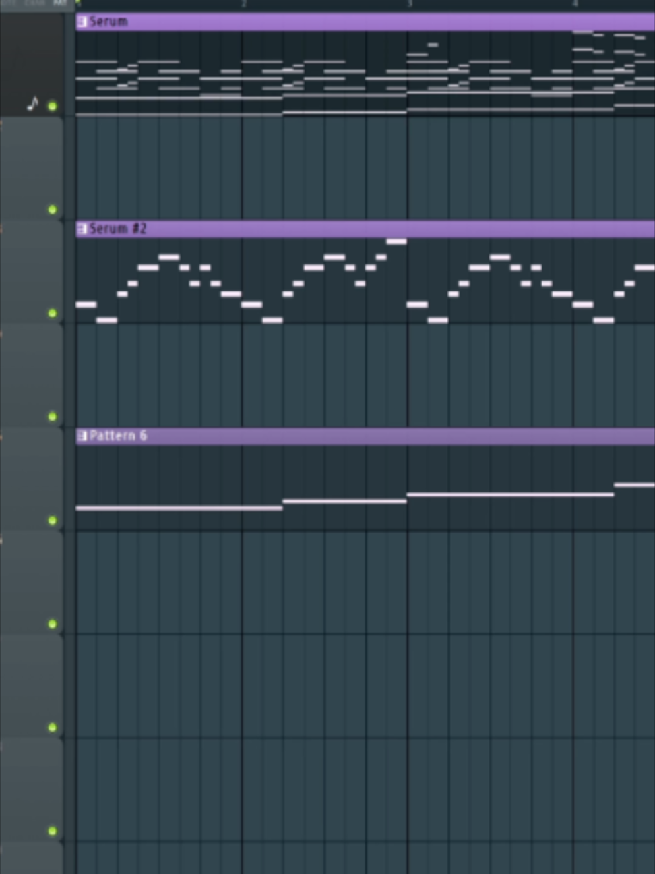Mute the track containing the Serum #2 clip
The height and width of the screenshot is (874, 655).
pyautogui.click(x=53, y=313)
